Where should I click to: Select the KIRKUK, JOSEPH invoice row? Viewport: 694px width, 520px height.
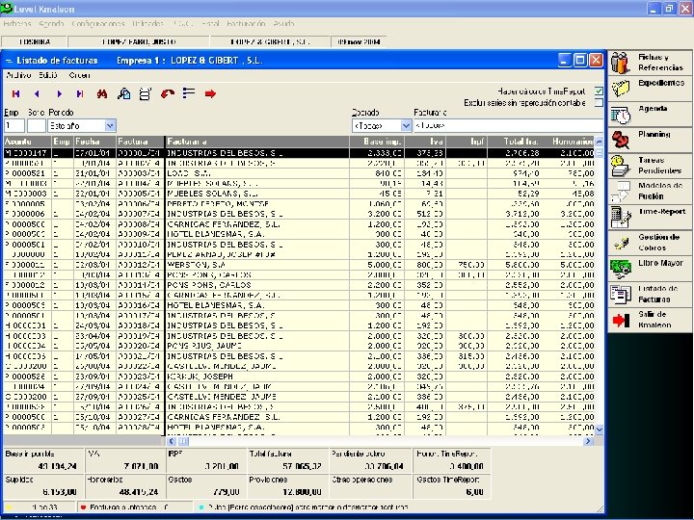pos(299,377)
